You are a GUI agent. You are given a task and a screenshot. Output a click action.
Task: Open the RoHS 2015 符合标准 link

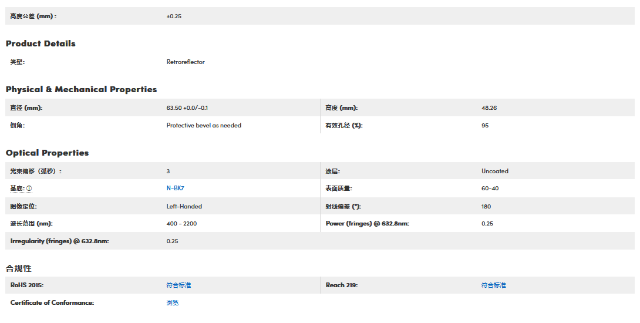click(x=178, y=285)
